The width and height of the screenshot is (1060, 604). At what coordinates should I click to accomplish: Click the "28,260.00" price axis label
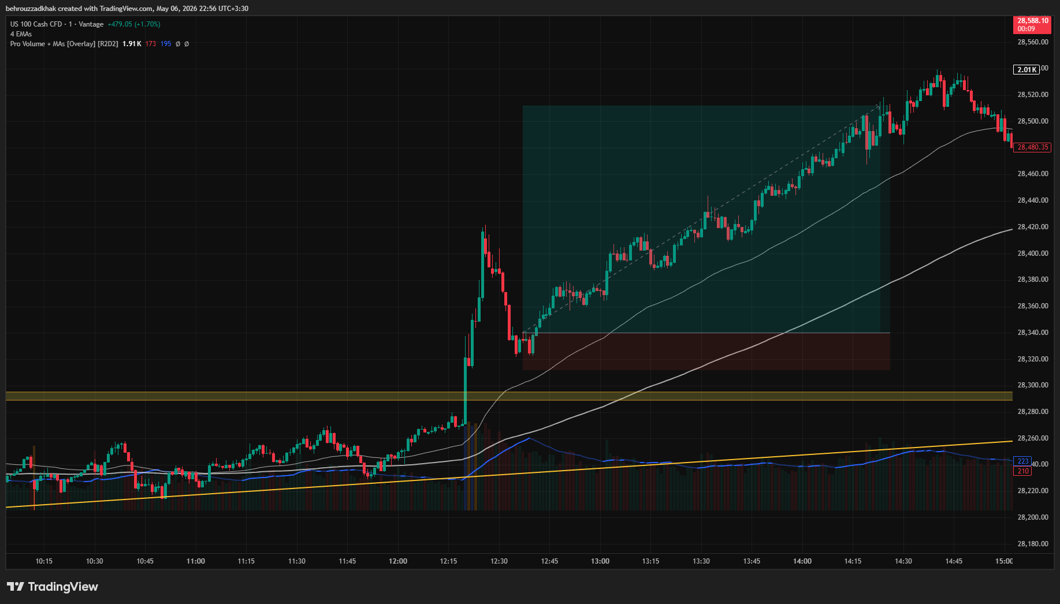pyautogui.click(x=1033, y=438)
